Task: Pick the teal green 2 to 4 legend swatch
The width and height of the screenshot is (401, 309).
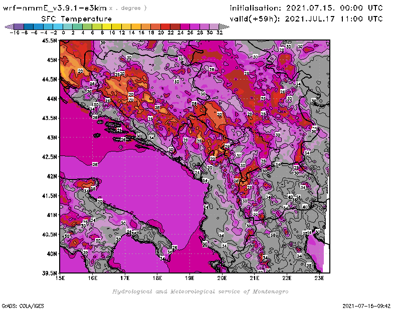Action: coord(77,26)
